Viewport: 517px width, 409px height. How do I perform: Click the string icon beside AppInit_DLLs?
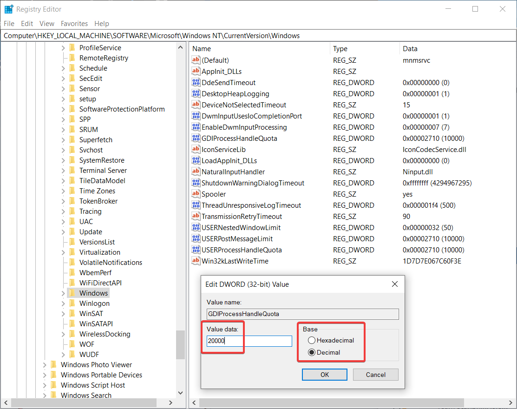196,71
